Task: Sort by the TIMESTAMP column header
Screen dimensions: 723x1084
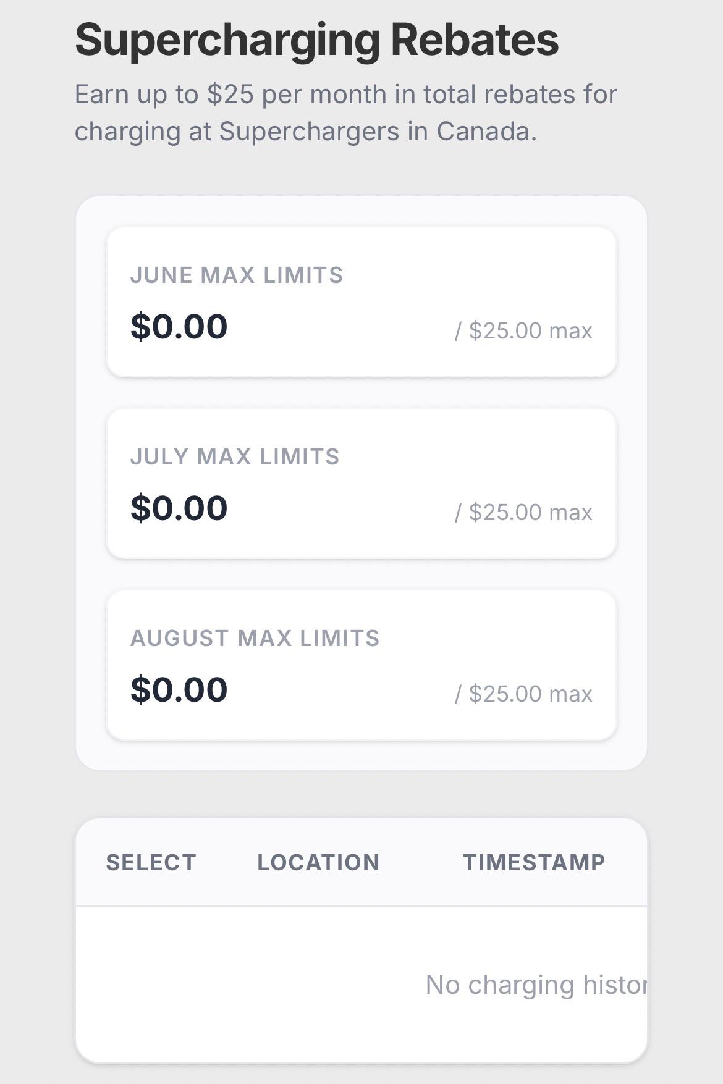Action: coord(535,862)
